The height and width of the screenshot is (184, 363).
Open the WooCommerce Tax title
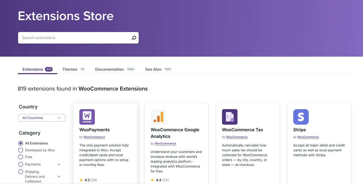click(242, 130)
